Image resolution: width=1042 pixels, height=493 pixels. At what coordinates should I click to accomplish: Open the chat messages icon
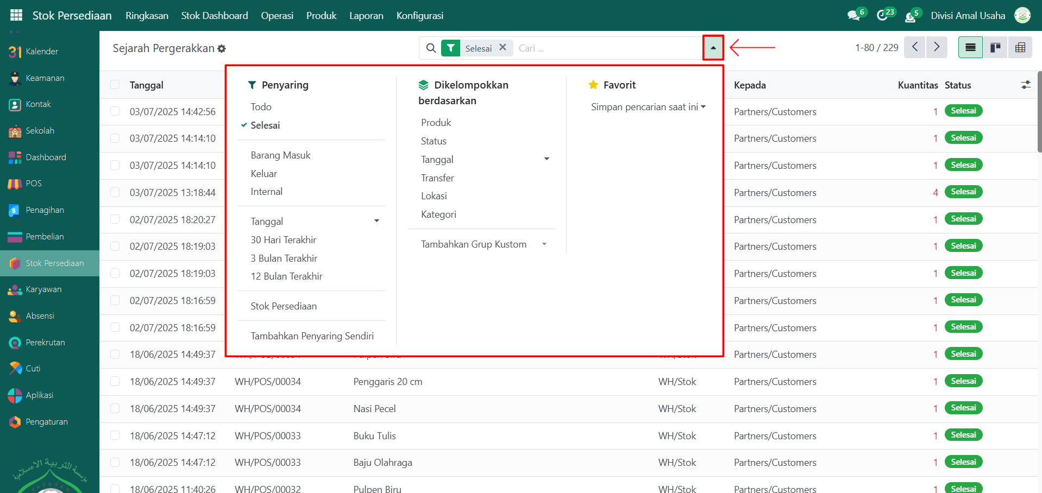(853, 16)
